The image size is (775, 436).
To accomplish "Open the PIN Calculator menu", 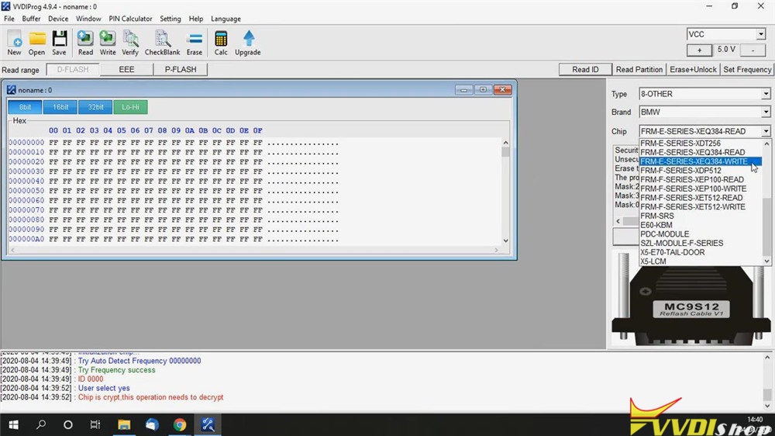I will click(130, 19).
